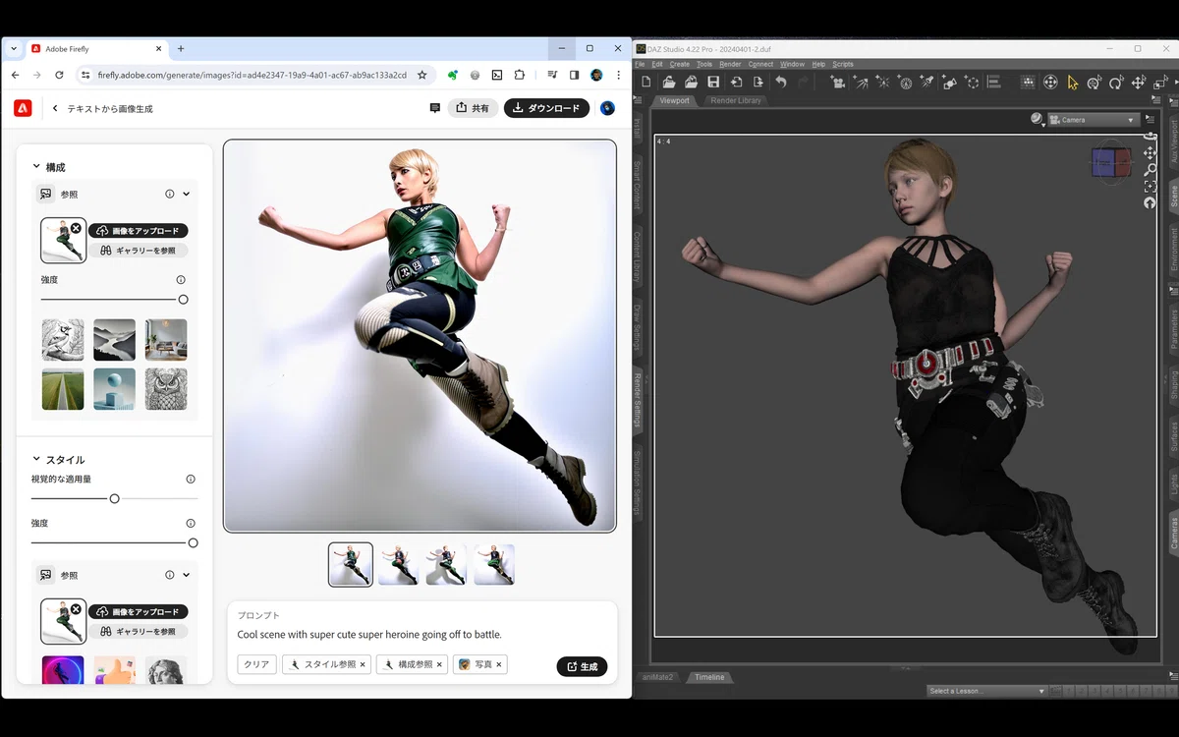Open the Chrome extensions puzzle icon
This screenshot has width=1179, height=737.
pos(520,75)
